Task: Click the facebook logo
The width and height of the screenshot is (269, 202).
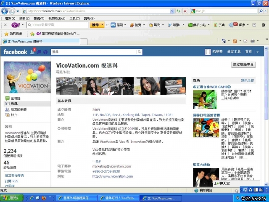Action: point(15,52)
